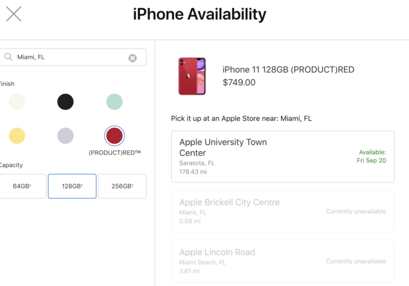Select the purple finish swatch

(x=65, y=136)
